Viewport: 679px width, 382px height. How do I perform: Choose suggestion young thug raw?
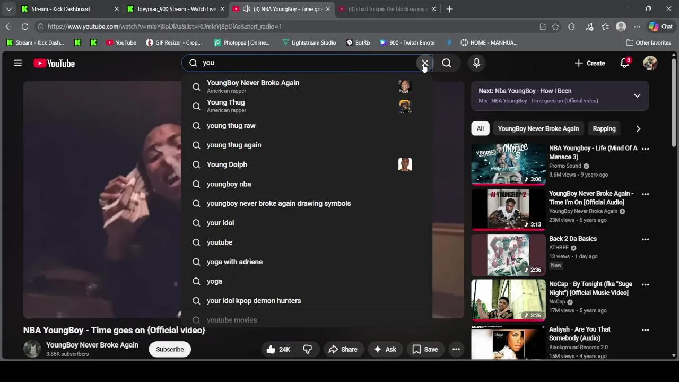point(307,126)
